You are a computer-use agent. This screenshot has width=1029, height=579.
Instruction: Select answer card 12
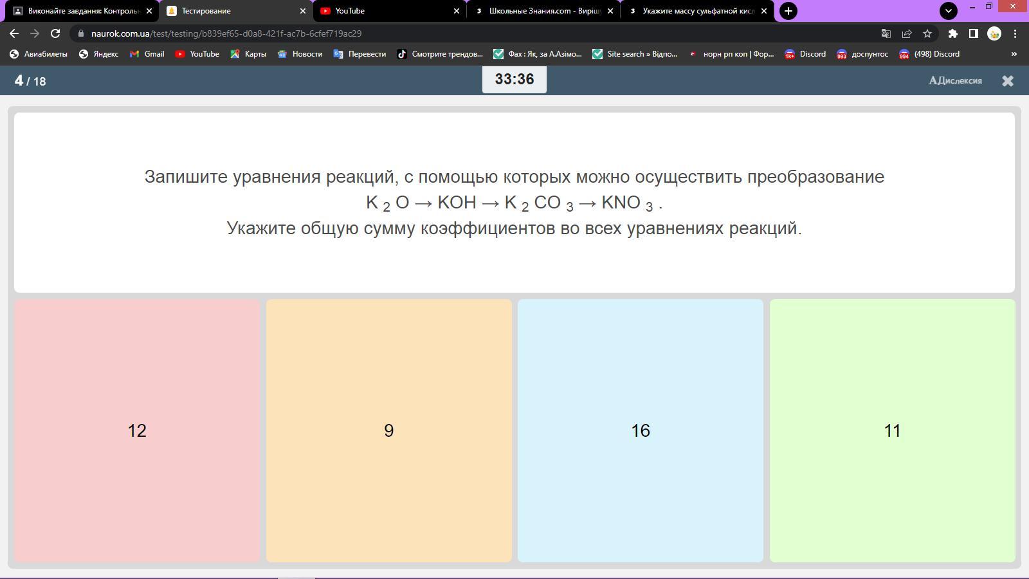[x=137, y=430]
